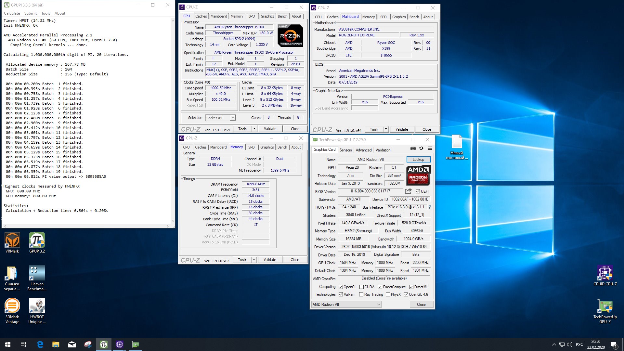The height and width of the screenshot is (351, 624).
Task: Launch the CPUID CPU-Z desktop shortcut
Action: [605, 276]
